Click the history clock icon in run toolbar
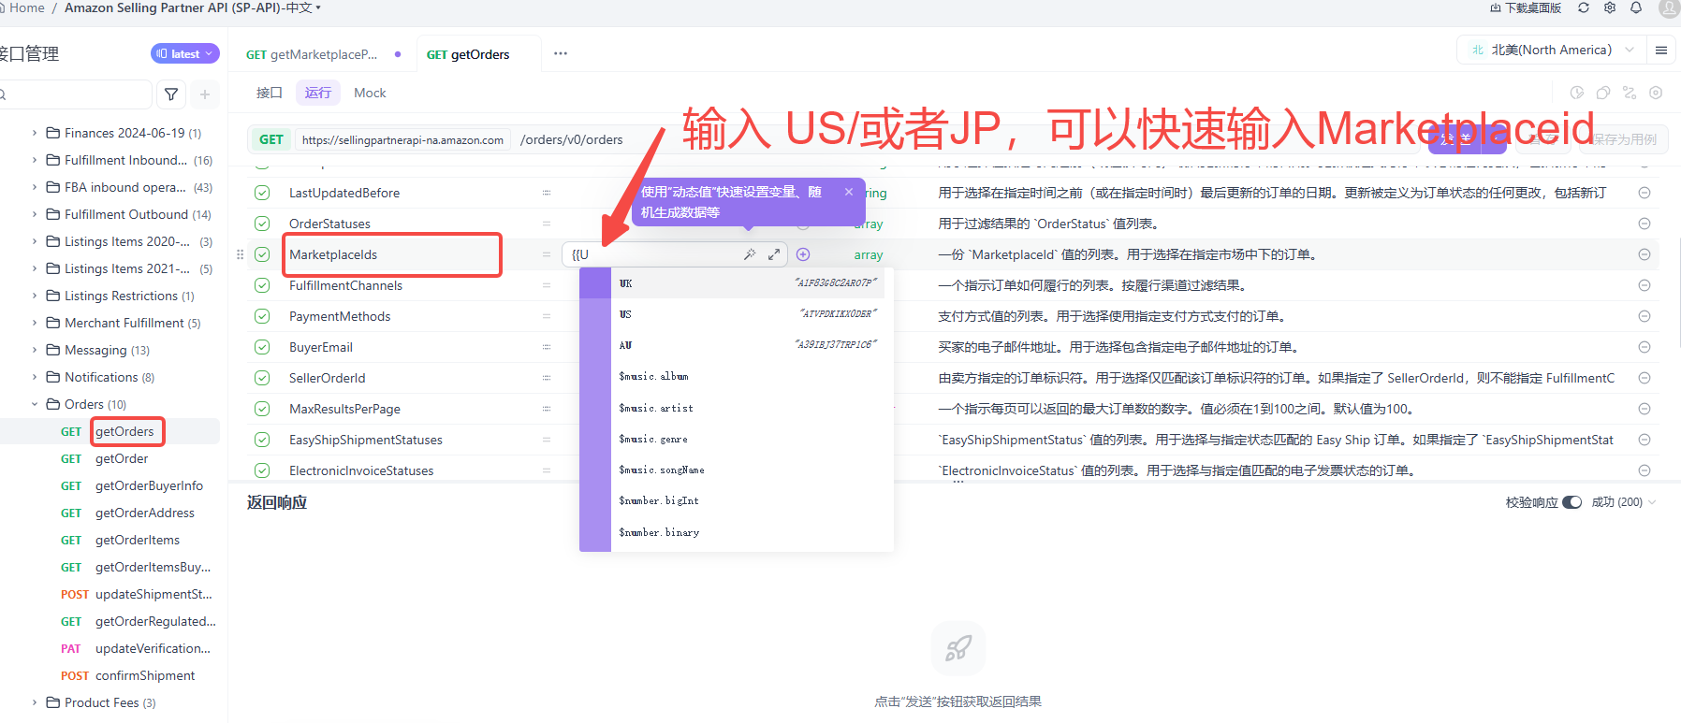Viewport: 1681px width, 723px height. point(1577,93)
